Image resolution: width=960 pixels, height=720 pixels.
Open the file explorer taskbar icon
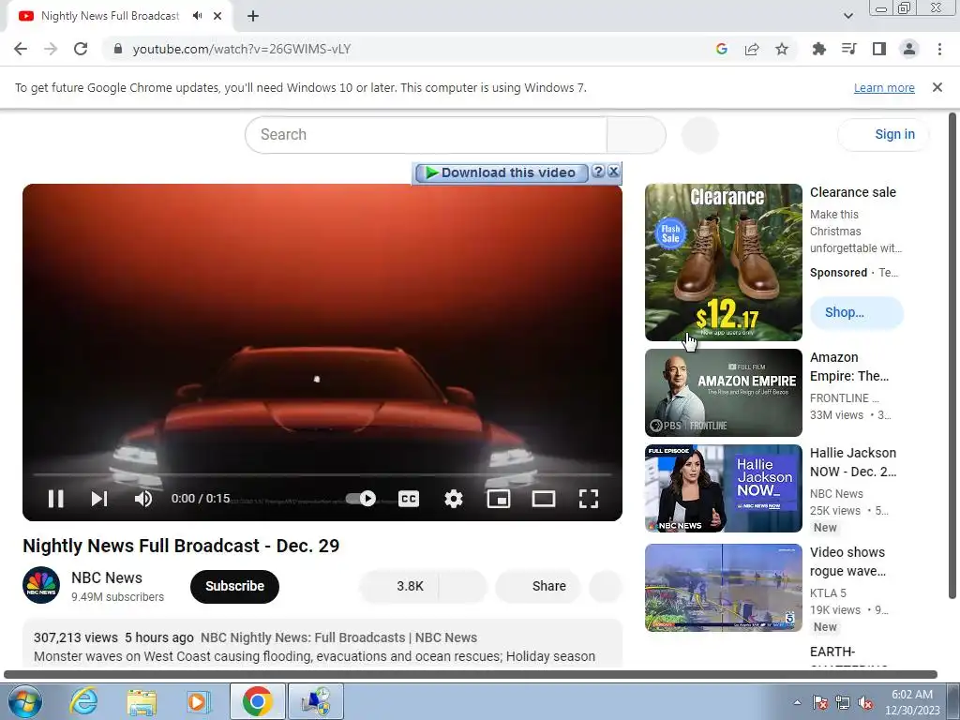coord(142,701)
